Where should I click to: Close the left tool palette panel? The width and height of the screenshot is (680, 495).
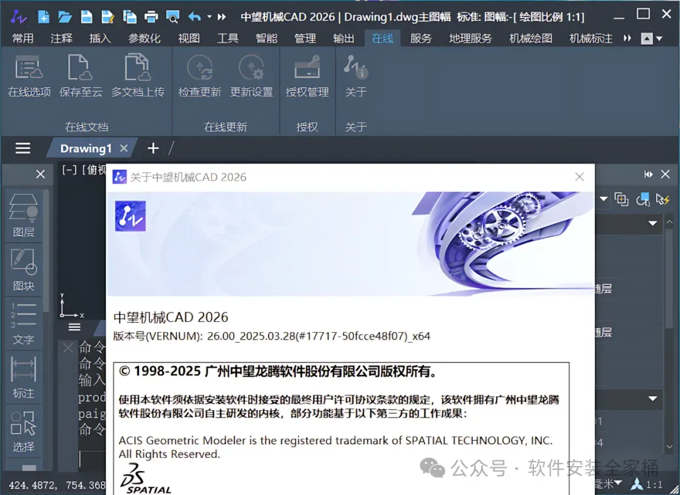coord(40,174)
